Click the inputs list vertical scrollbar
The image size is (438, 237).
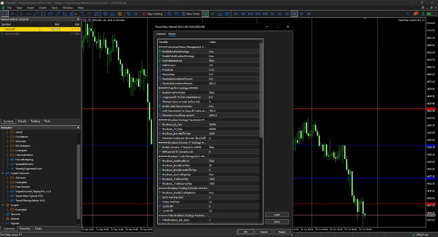click(261, 90)
